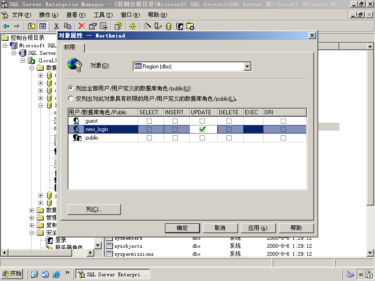Select 'only users with permissions' (仅列出) radio button
Image resolution: width=375 pixels, height=281 pixels.
point(71,98)
